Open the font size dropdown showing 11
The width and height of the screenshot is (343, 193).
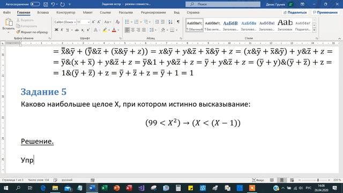(88, 22)
